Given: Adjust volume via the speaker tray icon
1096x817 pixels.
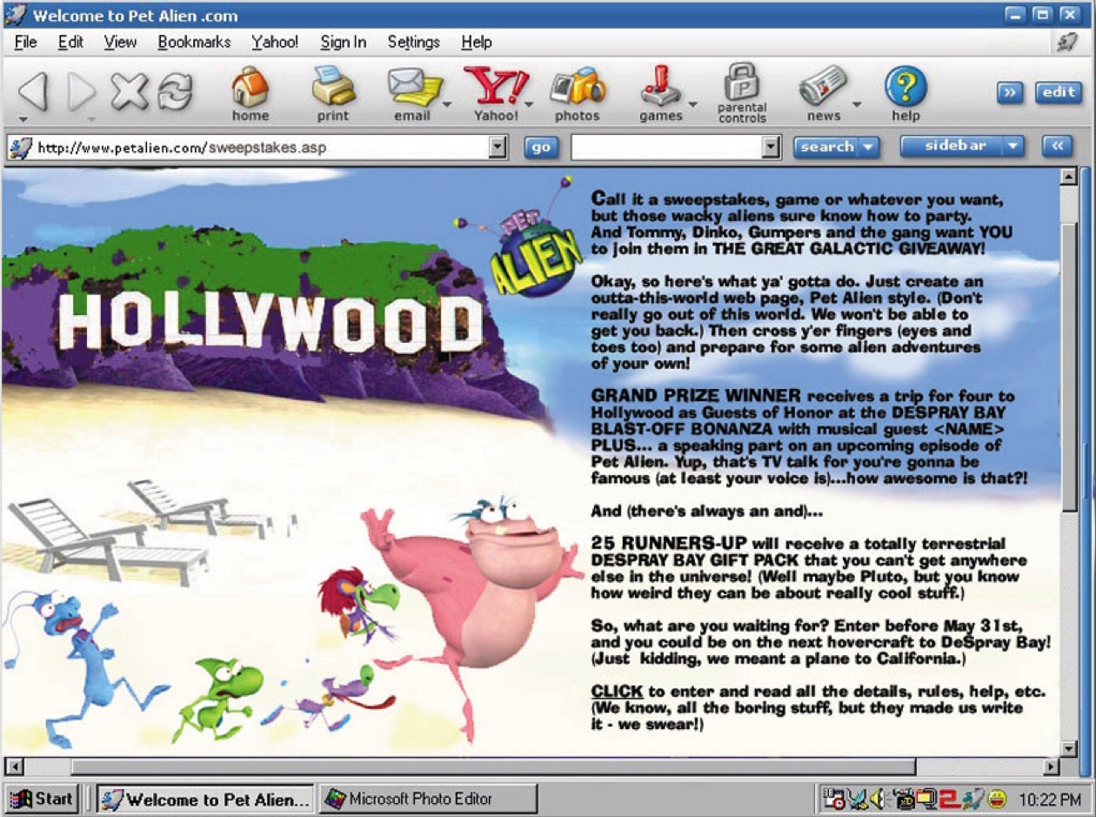Looking at the screenshot, I should (x=876, y=798).
